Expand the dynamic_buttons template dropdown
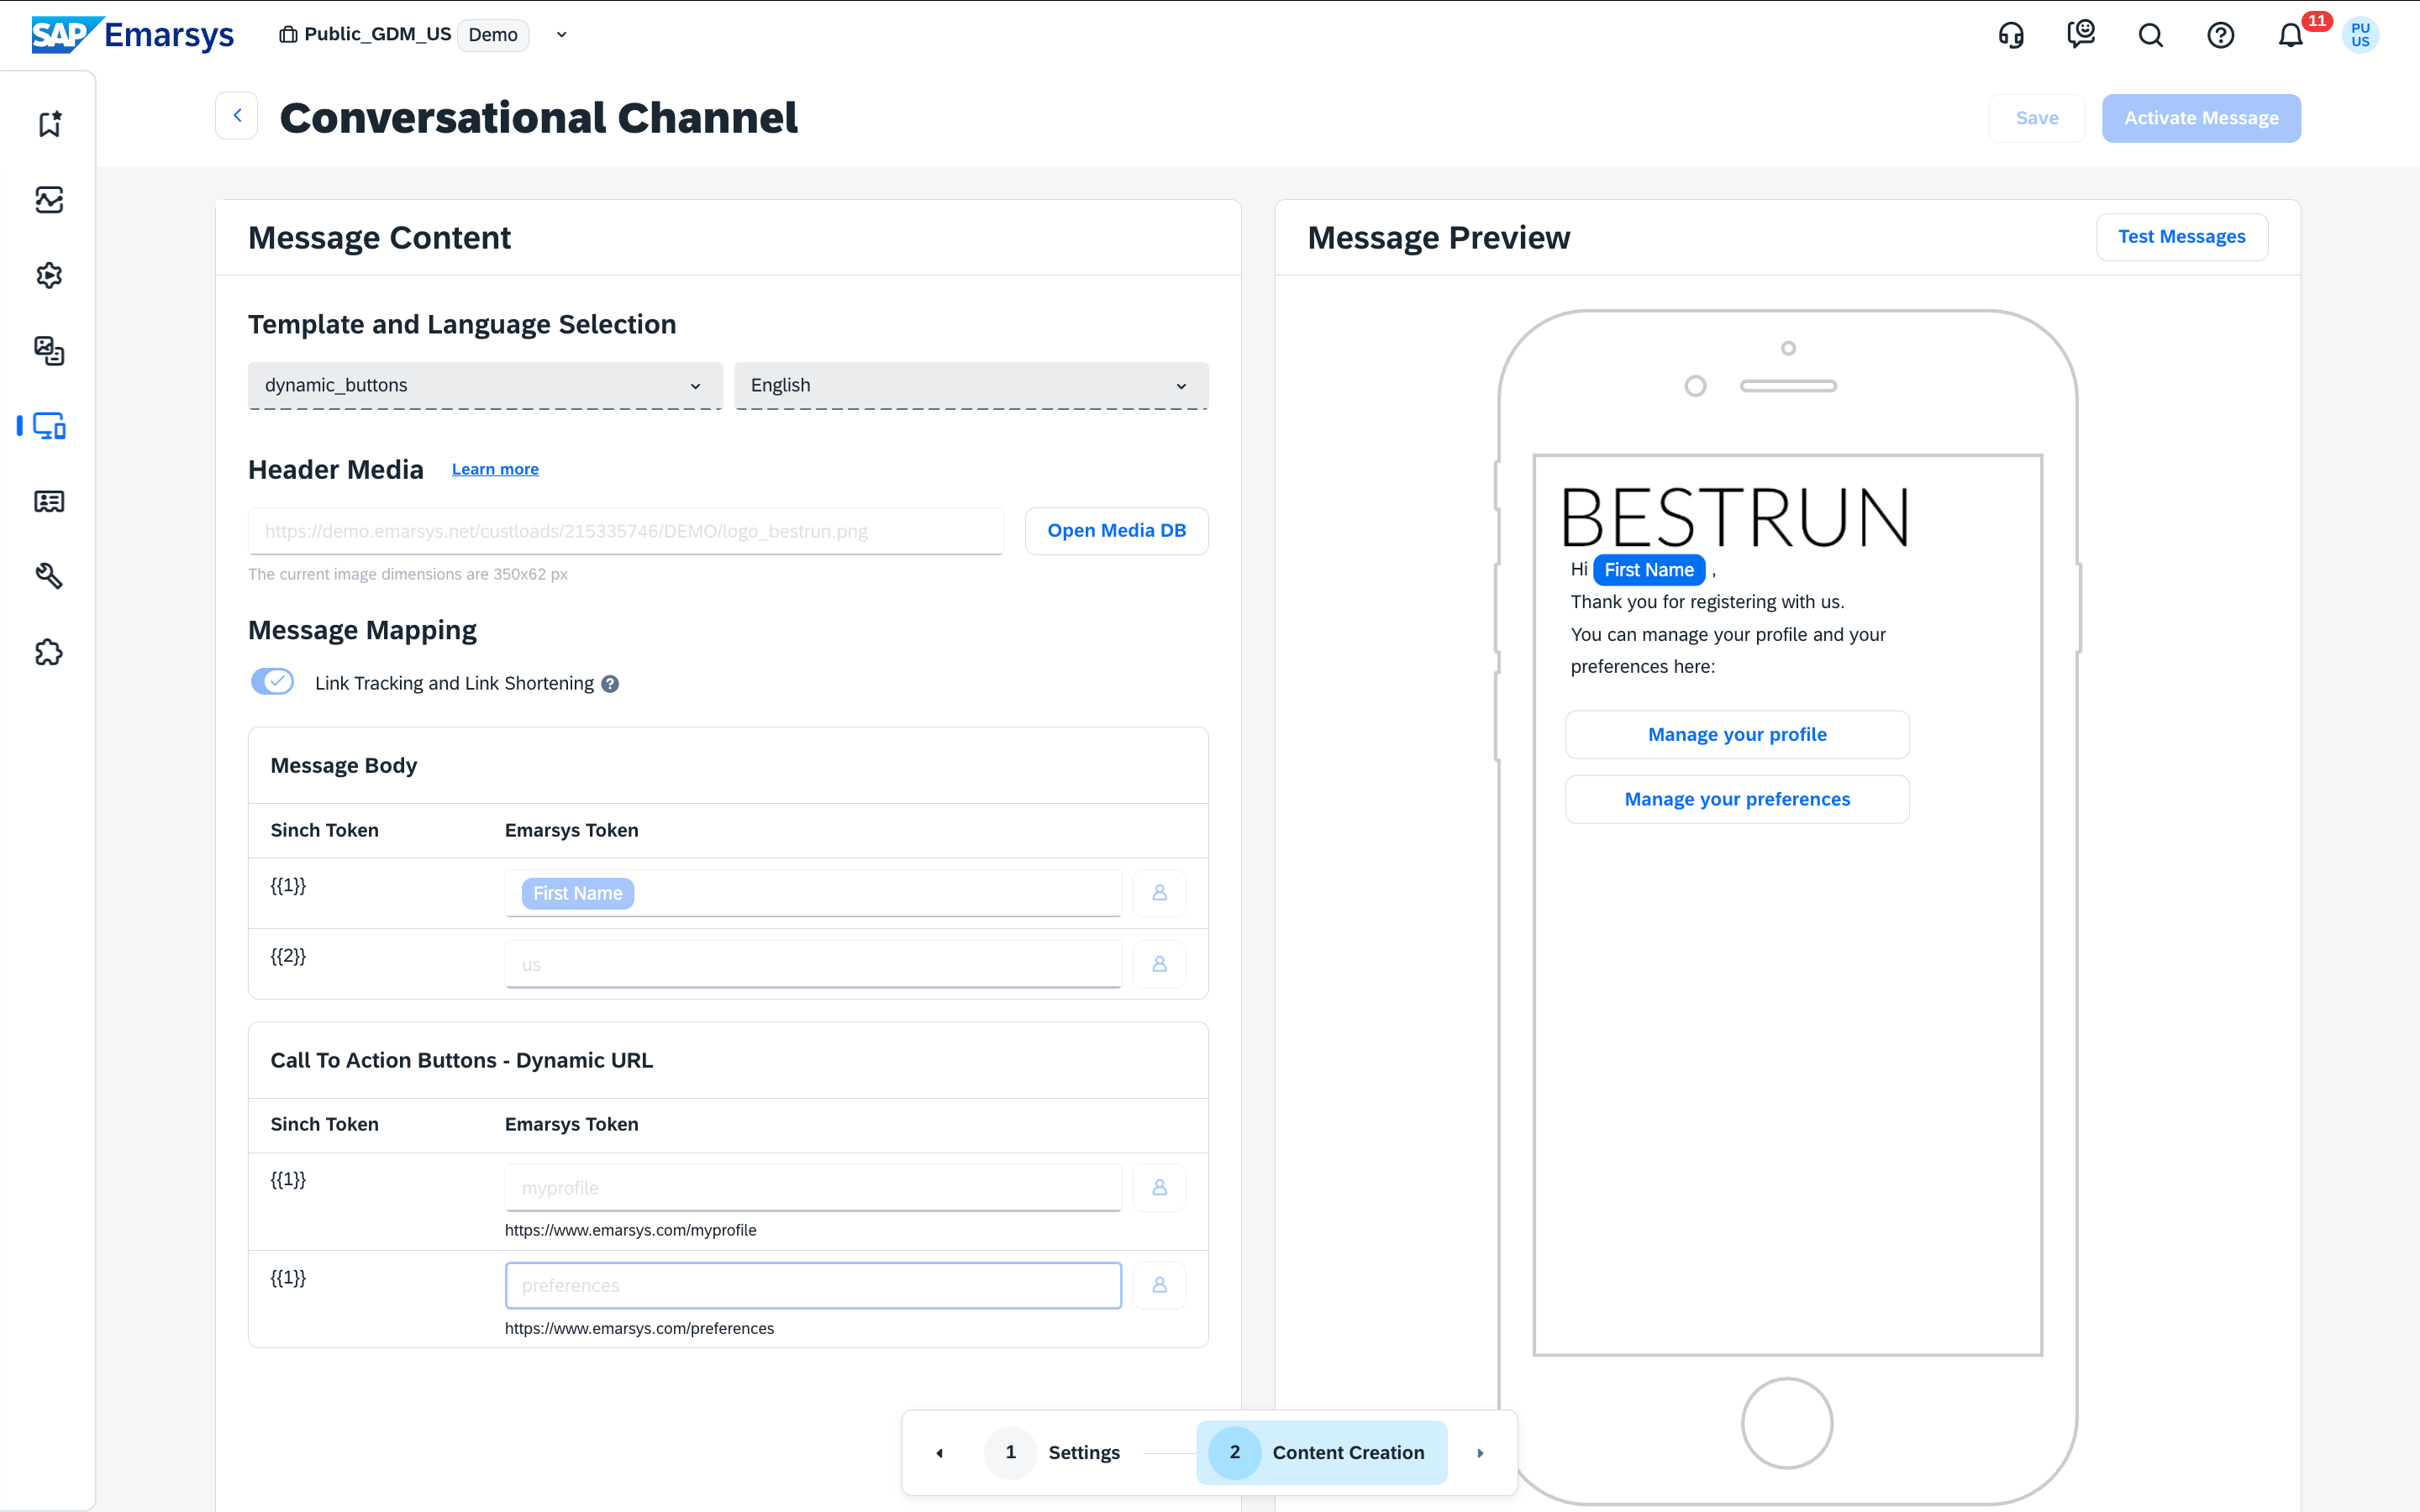2420x1512 pixels. click(x=484, y=385)
